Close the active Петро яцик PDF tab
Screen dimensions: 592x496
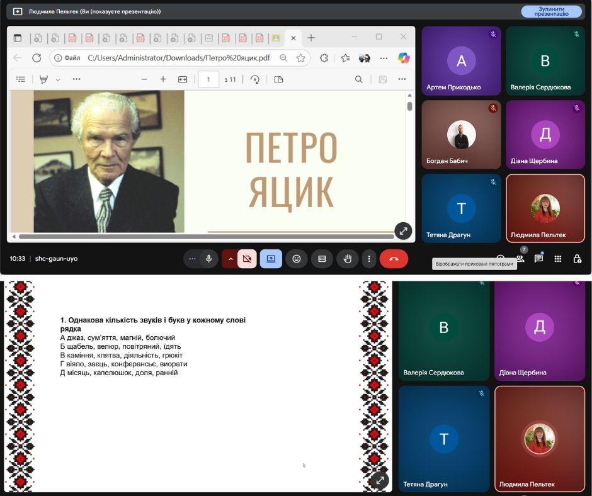[x=292, y=38]
